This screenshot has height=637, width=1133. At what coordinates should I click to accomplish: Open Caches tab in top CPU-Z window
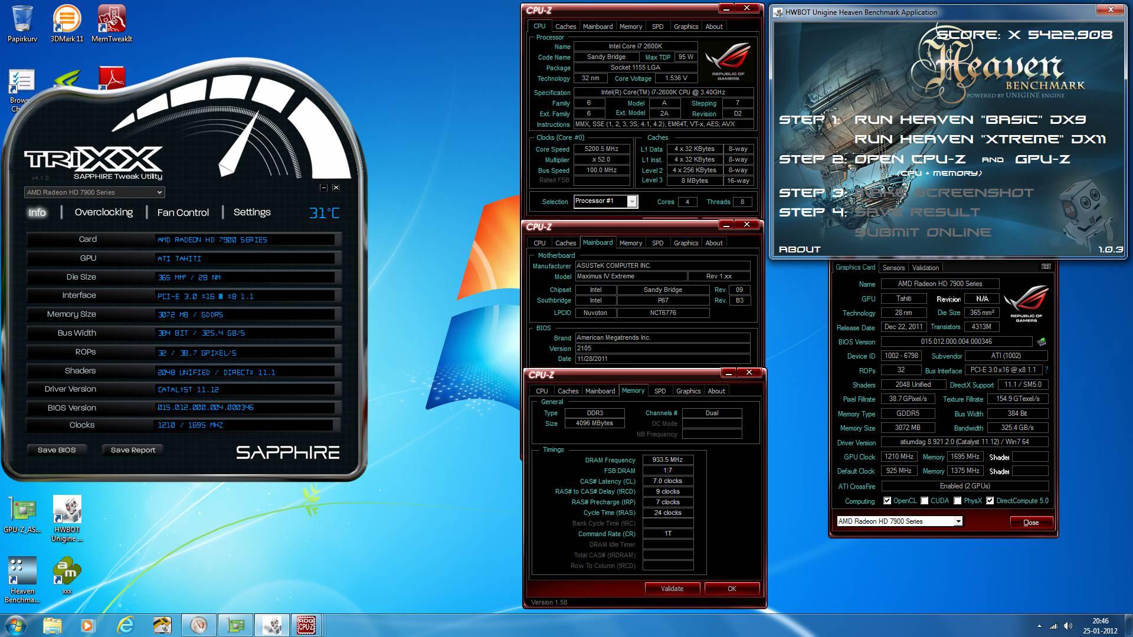565,27
